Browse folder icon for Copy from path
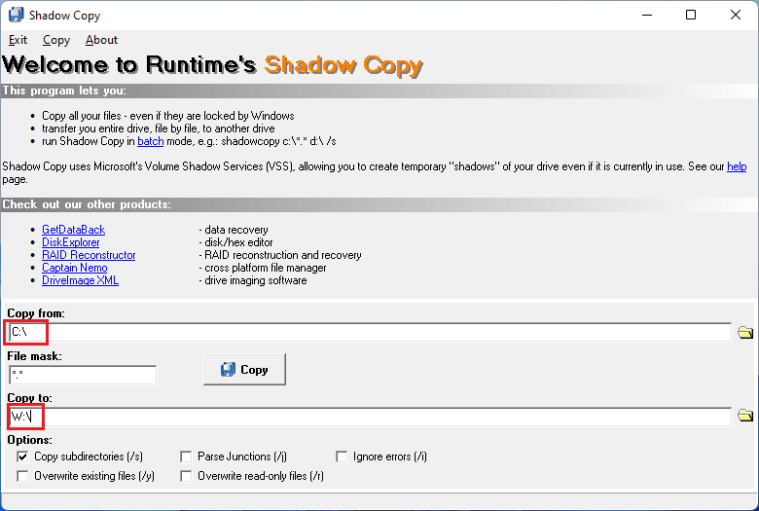Screen dimensions: 759x511 [745, 332]
